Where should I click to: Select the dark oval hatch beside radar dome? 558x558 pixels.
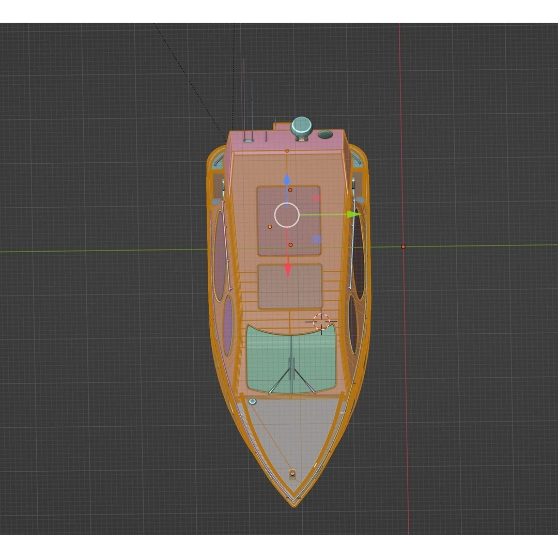325,134
